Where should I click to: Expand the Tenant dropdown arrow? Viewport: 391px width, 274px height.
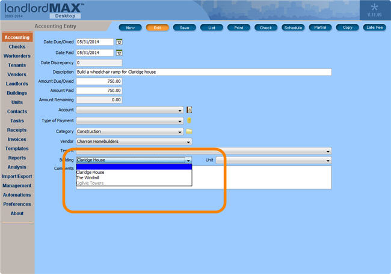(x=328, y=151)
